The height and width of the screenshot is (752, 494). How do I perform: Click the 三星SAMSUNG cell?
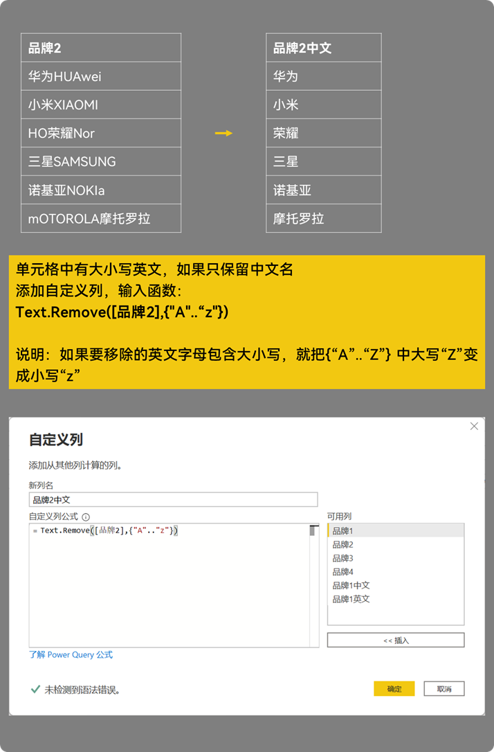point(101,161)
